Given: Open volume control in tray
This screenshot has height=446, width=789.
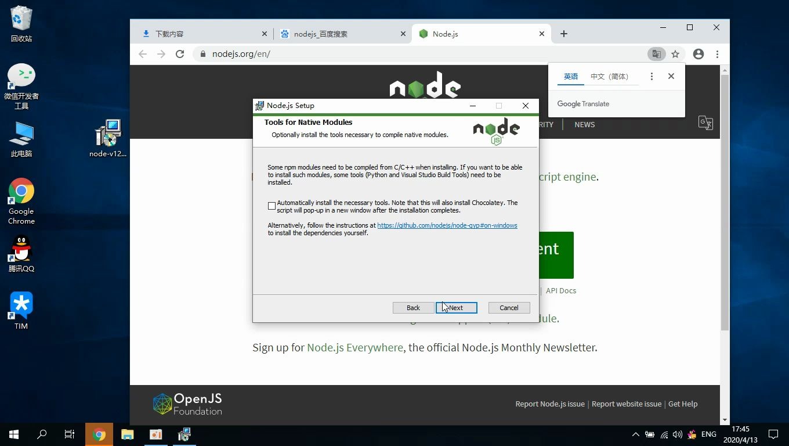Looking at the screenshot, I should click(x=678, y=434).
